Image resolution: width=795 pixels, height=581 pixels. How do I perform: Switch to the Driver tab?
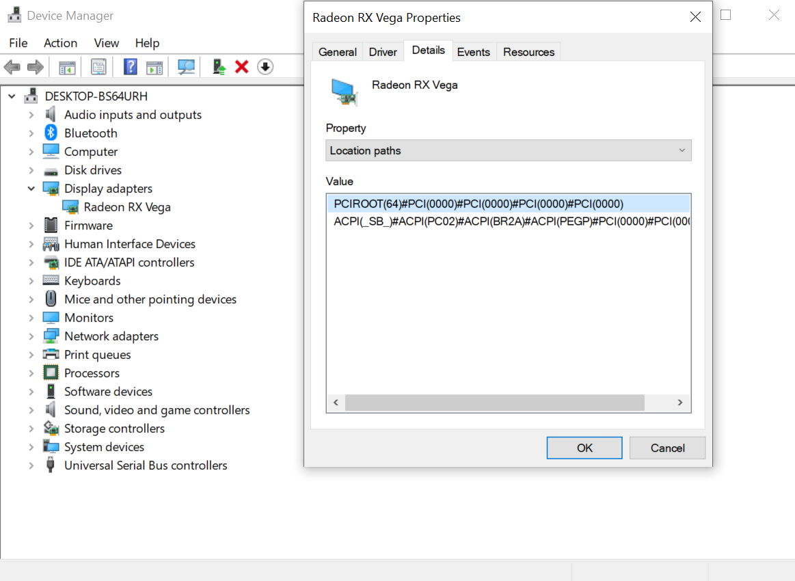(x=382, y=51)
